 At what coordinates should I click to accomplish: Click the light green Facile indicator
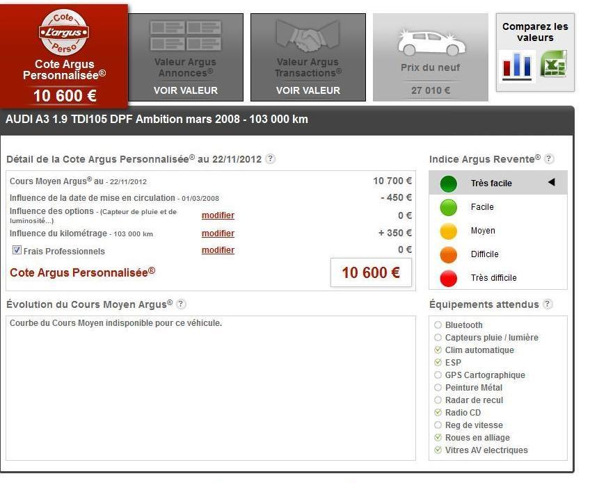click(x=449, y=208)
